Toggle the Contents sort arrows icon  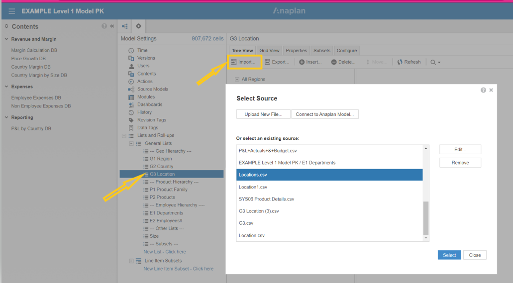(x=6, y=26)
